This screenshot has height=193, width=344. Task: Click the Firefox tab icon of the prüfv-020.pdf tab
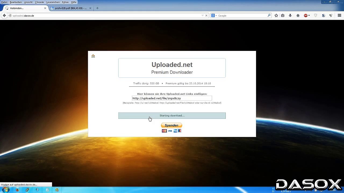tap(52, 8)
